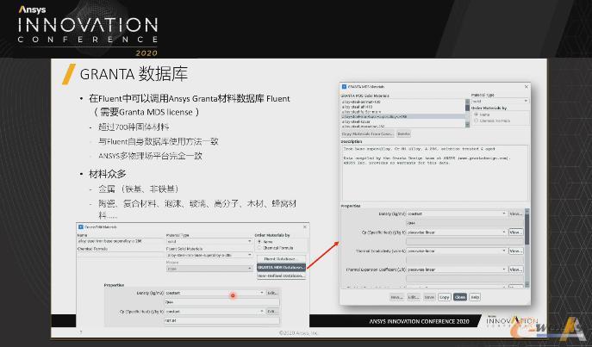
Task: Open Material Type dropdown in Create/Edit Materials
Action: [209, 241]
